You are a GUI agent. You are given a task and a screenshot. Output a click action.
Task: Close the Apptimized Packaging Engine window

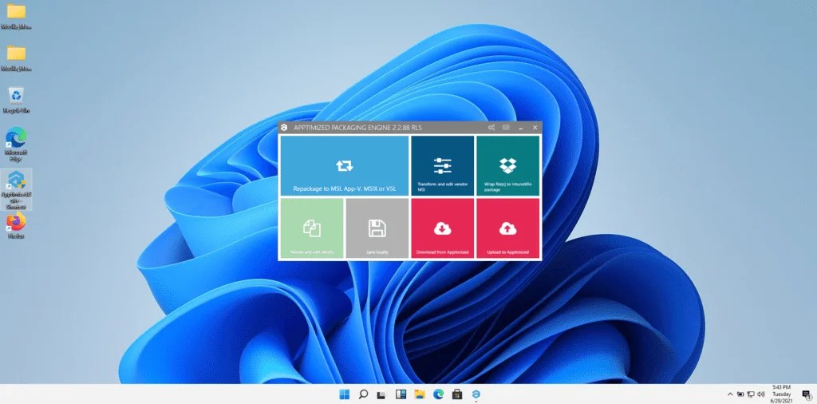pyautogui.click(x=535, y=128)
